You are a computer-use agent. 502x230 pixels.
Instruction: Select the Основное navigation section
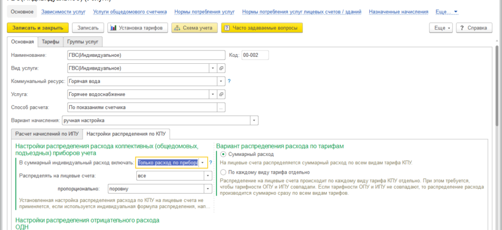22,12
